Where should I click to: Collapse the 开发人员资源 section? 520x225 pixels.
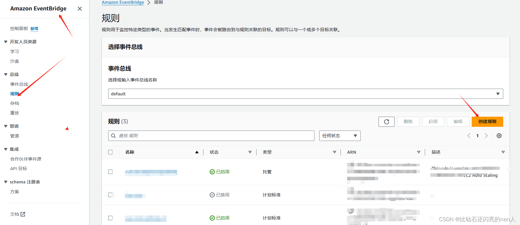click(5, 42)
